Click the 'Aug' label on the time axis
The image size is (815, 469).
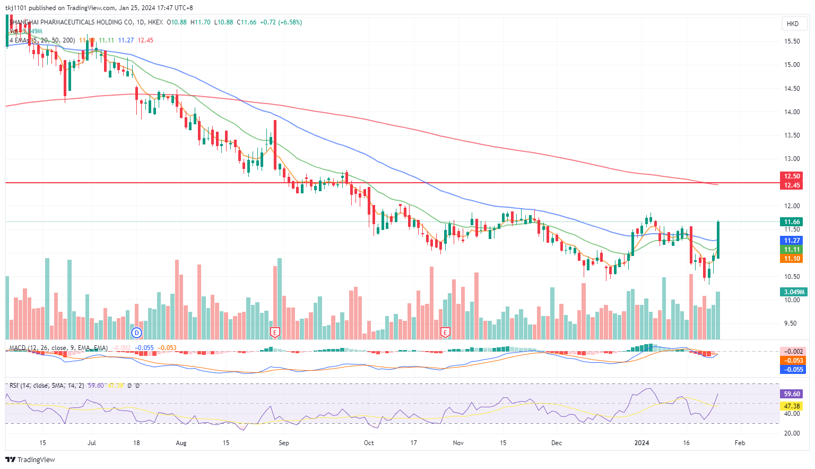pyautogui.click(x=181, y=443)
